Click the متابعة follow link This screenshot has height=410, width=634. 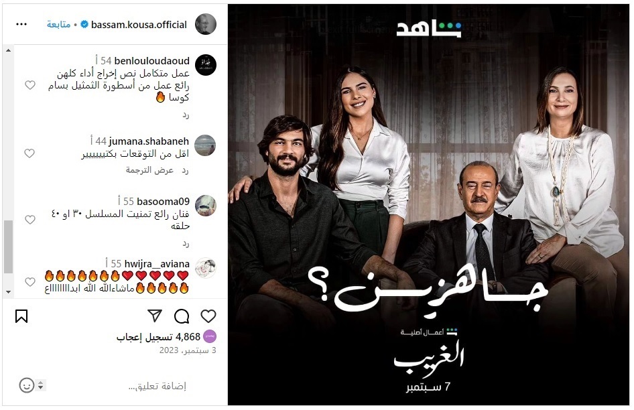click(x=58, y=25)
